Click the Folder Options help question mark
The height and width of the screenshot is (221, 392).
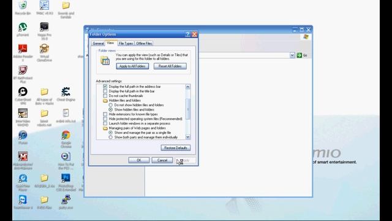tap(187, 34)
